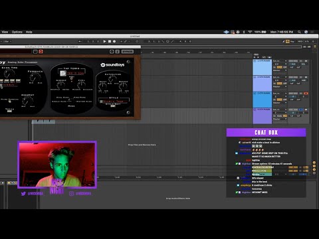Toggle the MIDI sync switch under Tap Tempo

(x=72, y=78)
